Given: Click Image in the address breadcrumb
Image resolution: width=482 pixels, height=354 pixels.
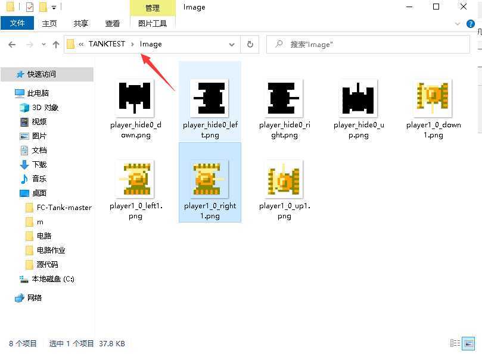Looking at the screenshot, I should click(x=151, y=44).
